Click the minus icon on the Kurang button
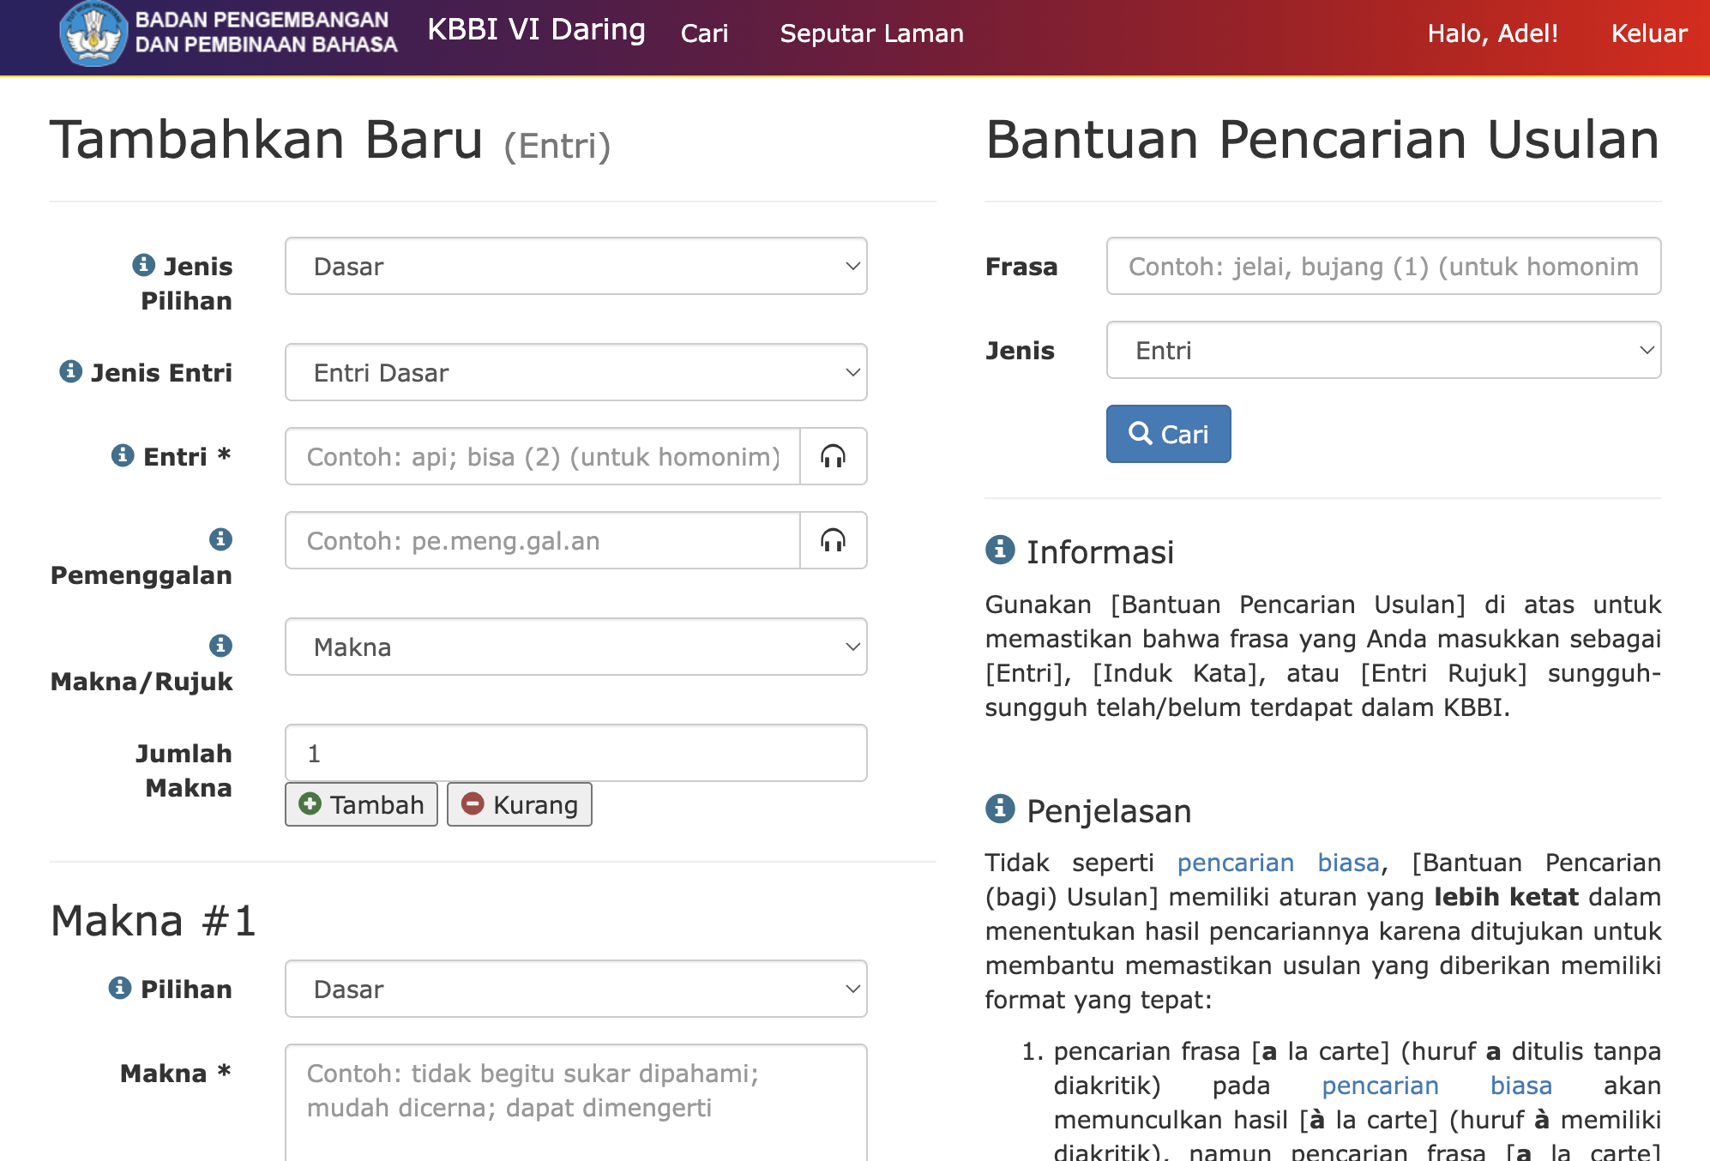The width and height of the screenshot is (1710, 1161). click(473, 804)
